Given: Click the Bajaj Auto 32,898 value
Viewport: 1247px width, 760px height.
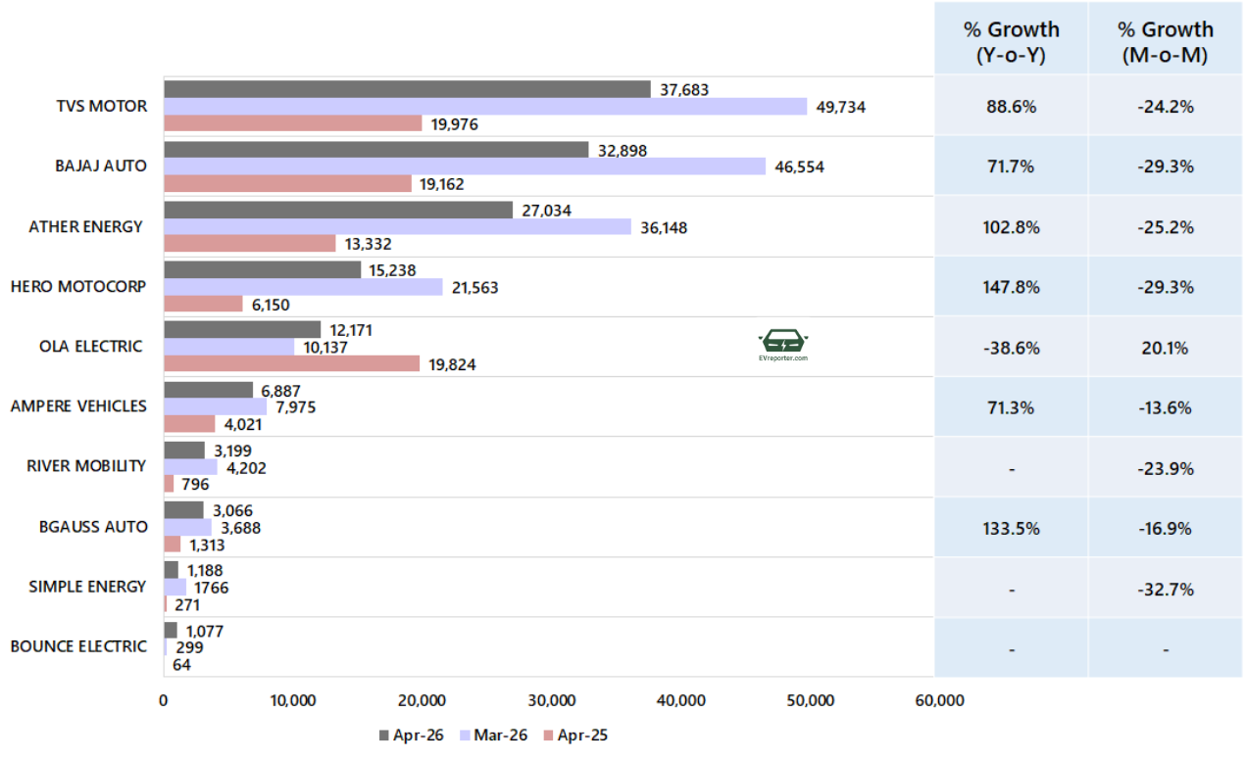Looking at the screenshot, I should click(x=623, y=150).
